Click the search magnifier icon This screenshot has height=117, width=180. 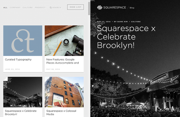pos(51,8)
